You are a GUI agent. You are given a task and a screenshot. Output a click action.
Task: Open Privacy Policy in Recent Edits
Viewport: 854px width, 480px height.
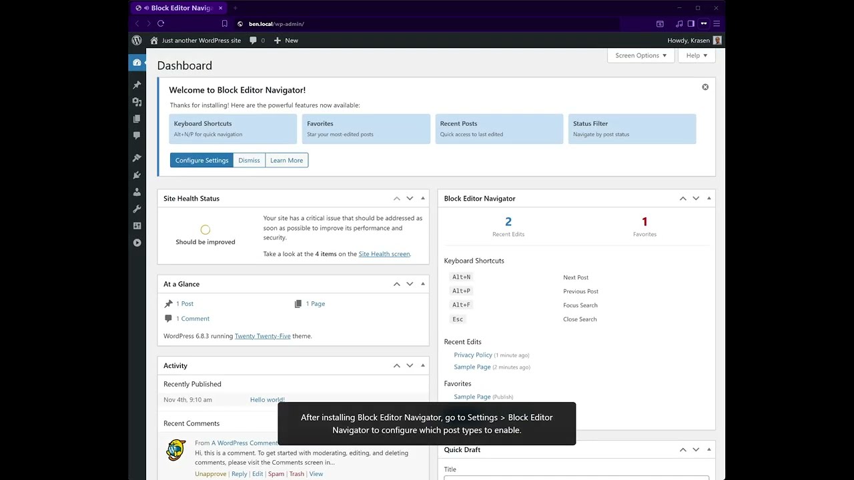(x=473, y=355)
